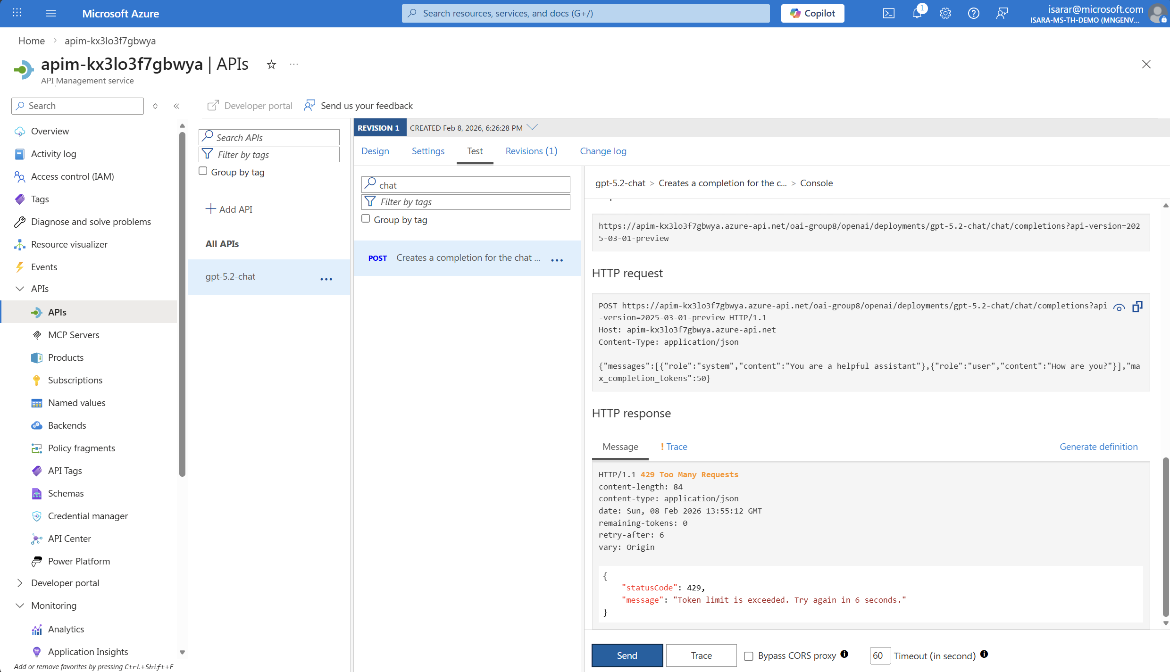Open Schemas in sidebar
1170x672 pixels.
66,493
